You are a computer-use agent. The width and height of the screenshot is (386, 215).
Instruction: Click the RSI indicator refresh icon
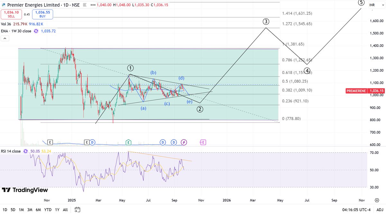point(25,151)
